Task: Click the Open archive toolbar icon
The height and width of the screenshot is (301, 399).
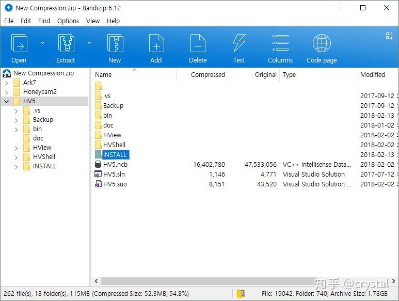Action: click(x=19, y=43)
